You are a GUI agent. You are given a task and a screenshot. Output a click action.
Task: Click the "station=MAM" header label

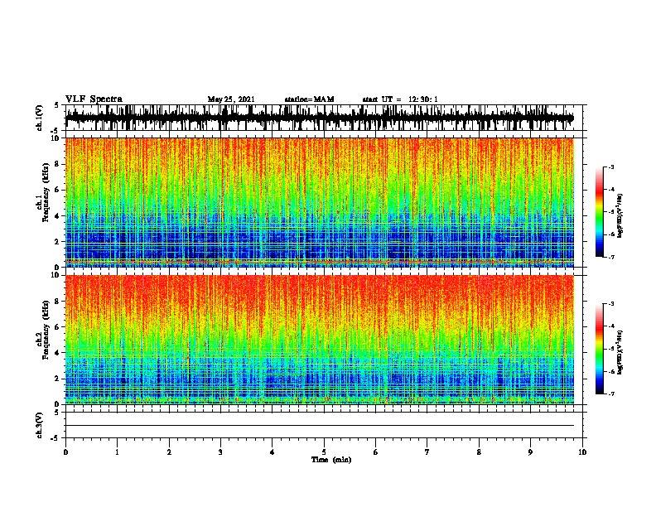309,99
